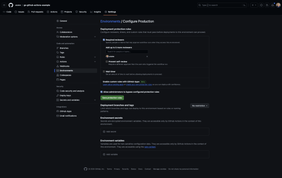Screen dimensions: 282x178
Task: Open the pull requests shortcut icon in header
Action: point(267,5)
